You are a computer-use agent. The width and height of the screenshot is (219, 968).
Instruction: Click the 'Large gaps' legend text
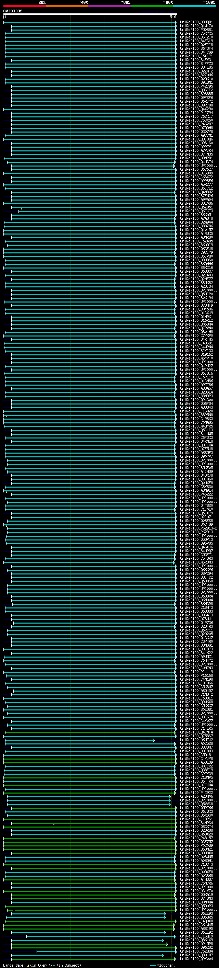[x=15, y=965]
